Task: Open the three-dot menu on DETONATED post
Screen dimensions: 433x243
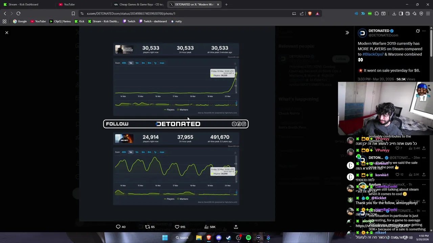Action: click(x=424, y=31)
